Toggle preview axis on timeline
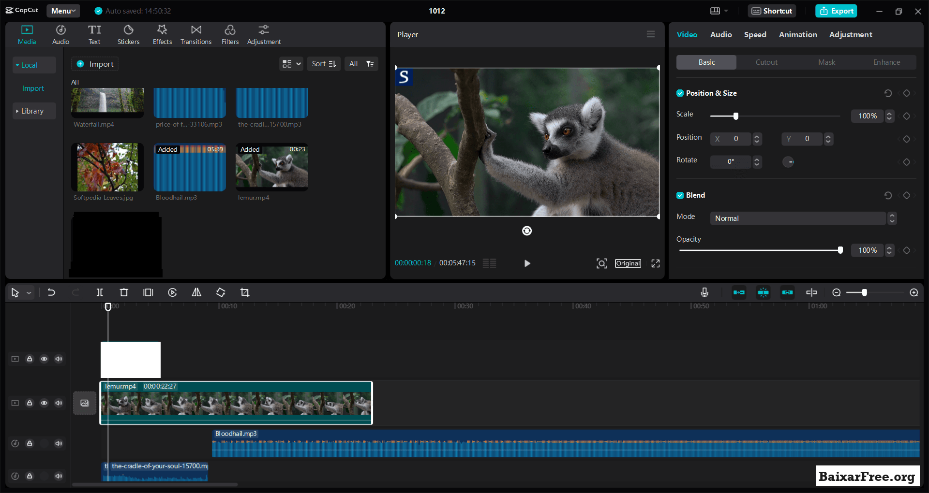The image size is (929, 493). tap(811, 292)
